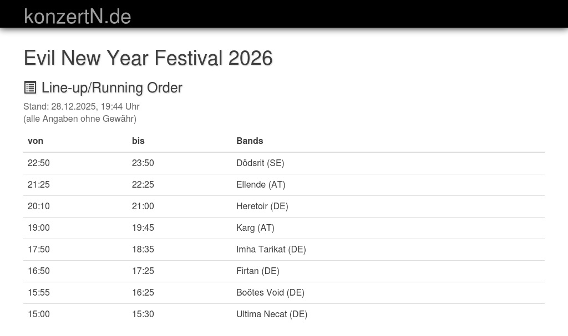Click the "von" column header
Screen dimensions: 568x336
pos(35,141)
